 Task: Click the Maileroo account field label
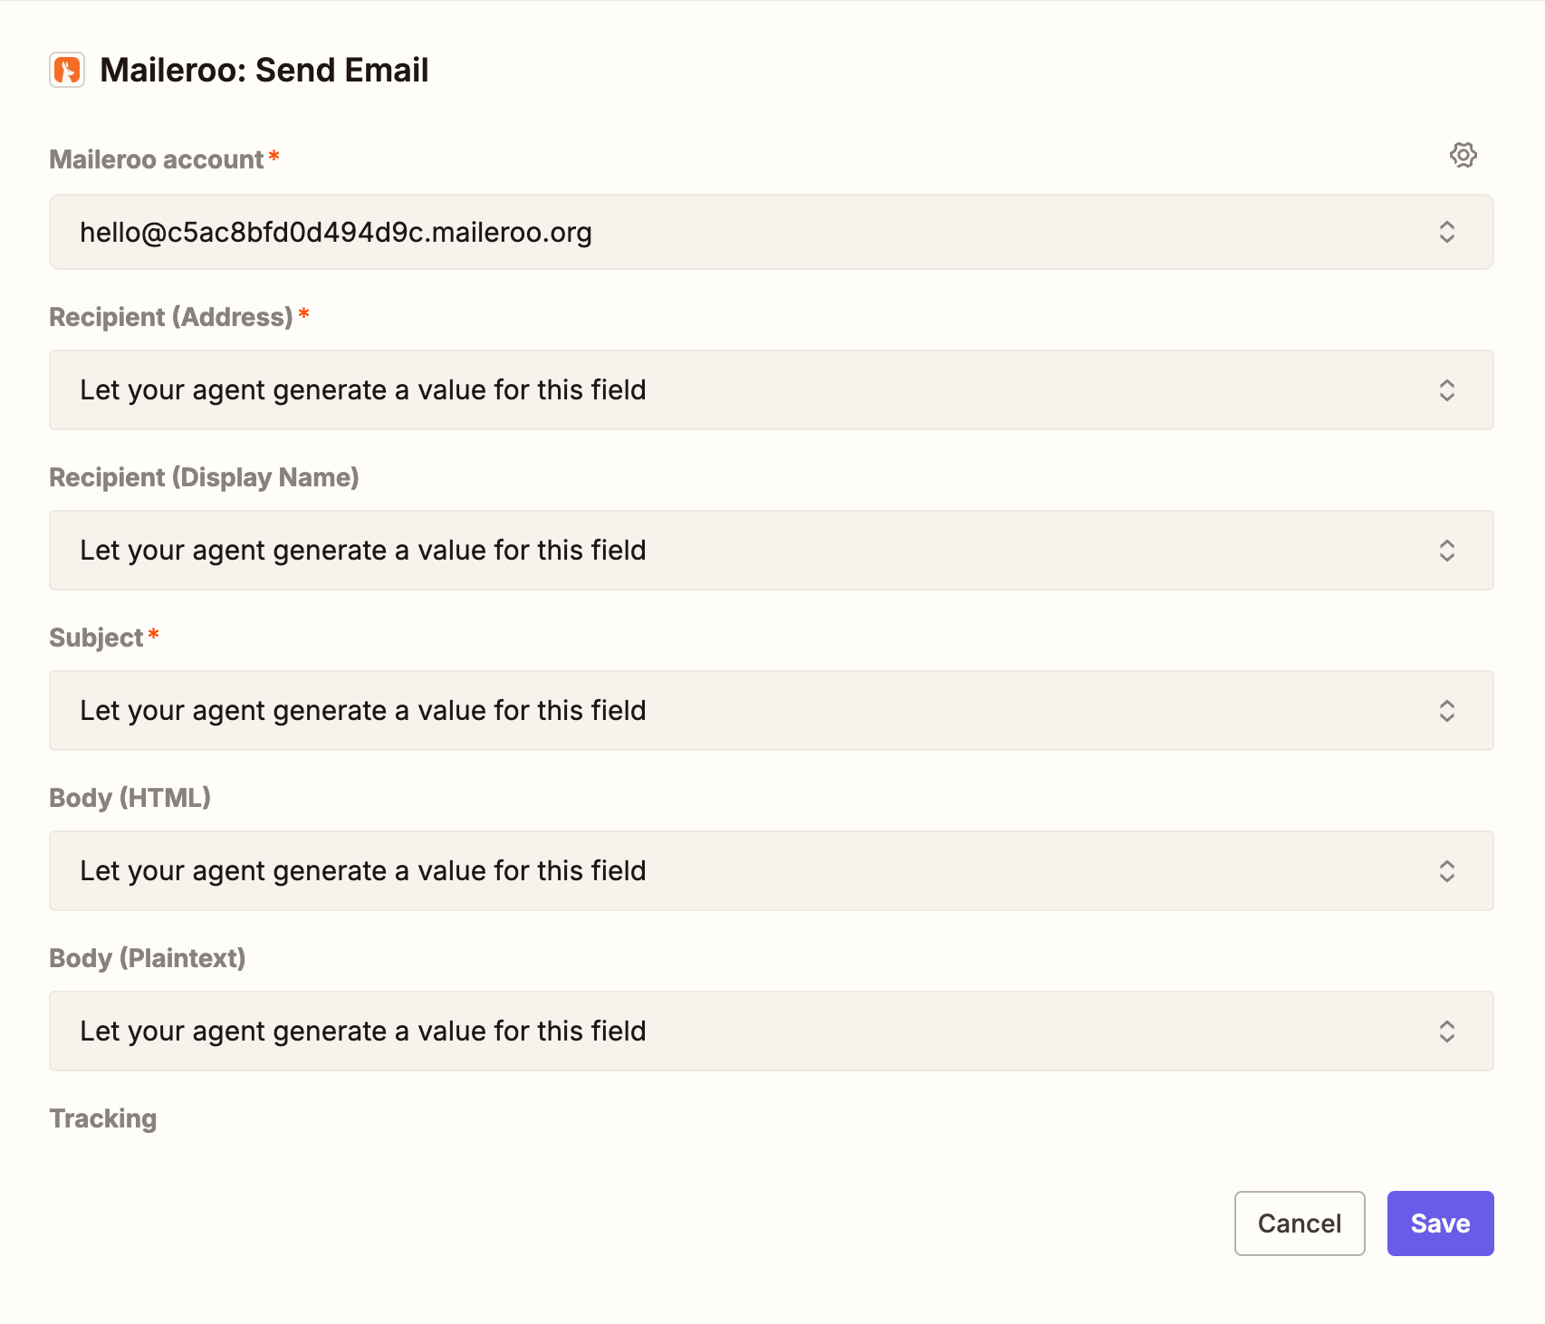coord(156,159)
